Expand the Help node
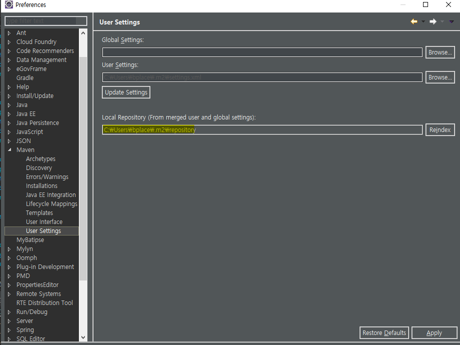 pyautogui.click(x=9, y=87)
